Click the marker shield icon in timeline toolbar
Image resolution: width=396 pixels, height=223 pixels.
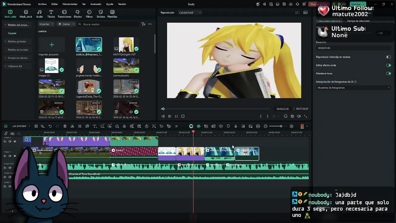click(228, 126)
